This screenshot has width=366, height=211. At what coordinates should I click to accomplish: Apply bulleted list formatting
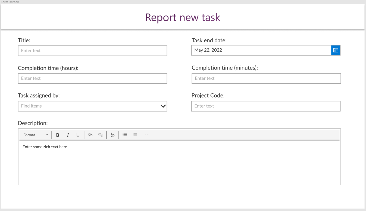click(x=125, y=135)
